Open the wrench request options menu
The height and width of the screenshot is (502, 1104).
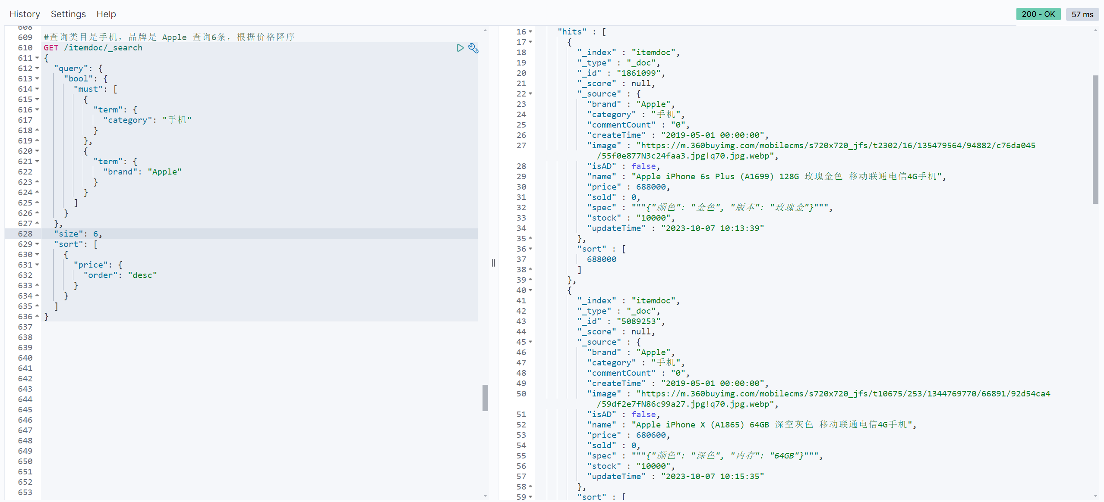(x=473, y=48)
